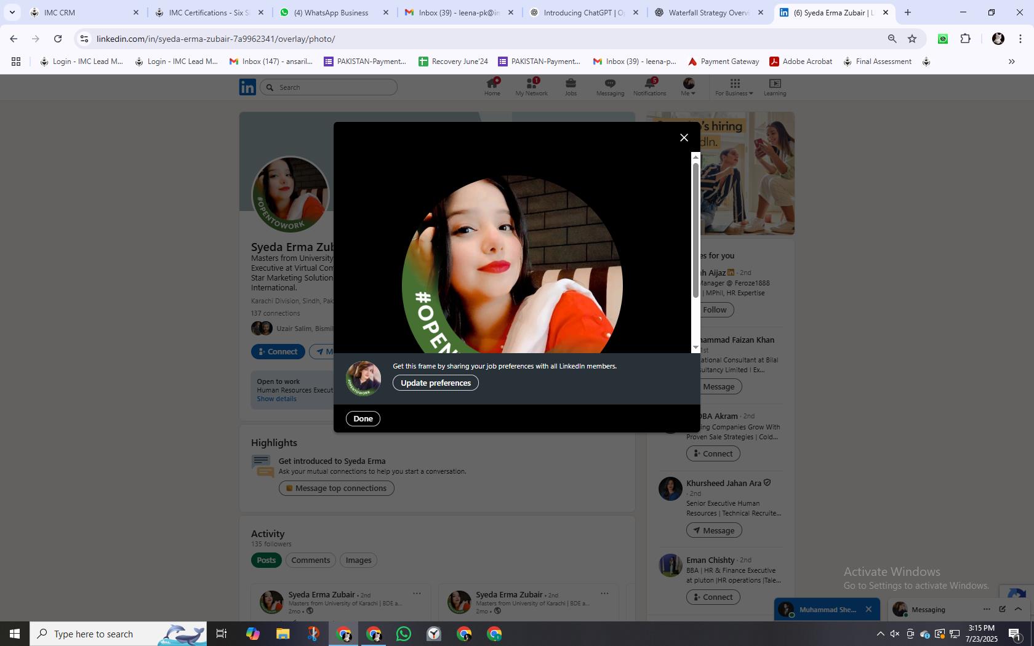Open the Final Assessment bookmark
This screenshot has width=1034, height=646.
click(877, 62)
